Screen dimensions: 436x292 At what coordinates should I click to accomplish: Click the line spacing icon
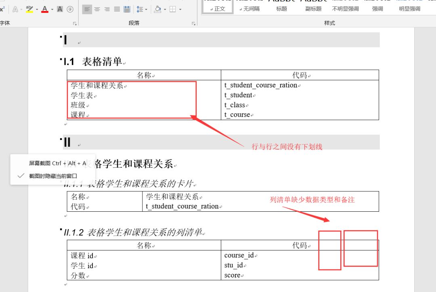click(140, 9)
